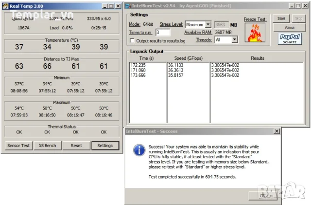Click the uptime 0:28:45 readout

click(x=99, y=28)
